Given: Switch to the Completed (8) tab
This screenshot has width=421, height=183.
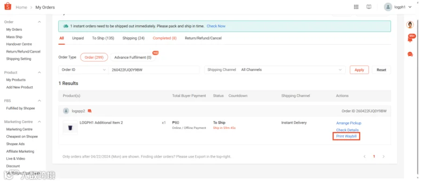Looking at the screenshot, I should [165, 38].
